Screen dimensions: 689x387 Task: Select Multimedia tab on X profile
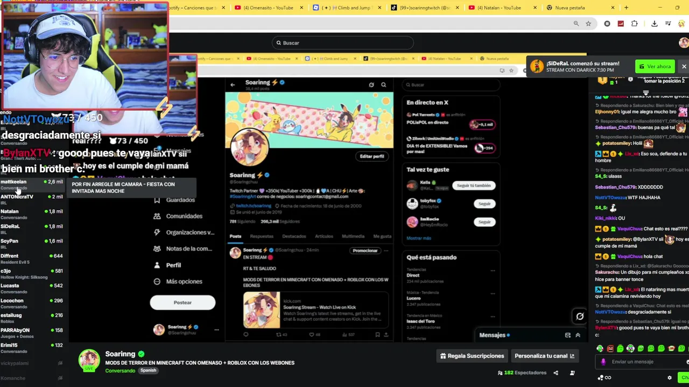click(353, 236)
